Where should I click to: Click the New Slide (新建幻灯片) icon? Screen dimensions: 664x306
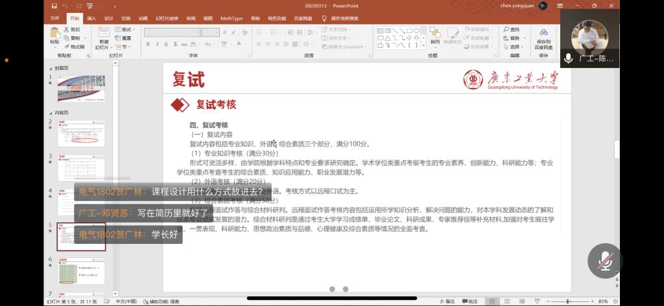point(104,34)
